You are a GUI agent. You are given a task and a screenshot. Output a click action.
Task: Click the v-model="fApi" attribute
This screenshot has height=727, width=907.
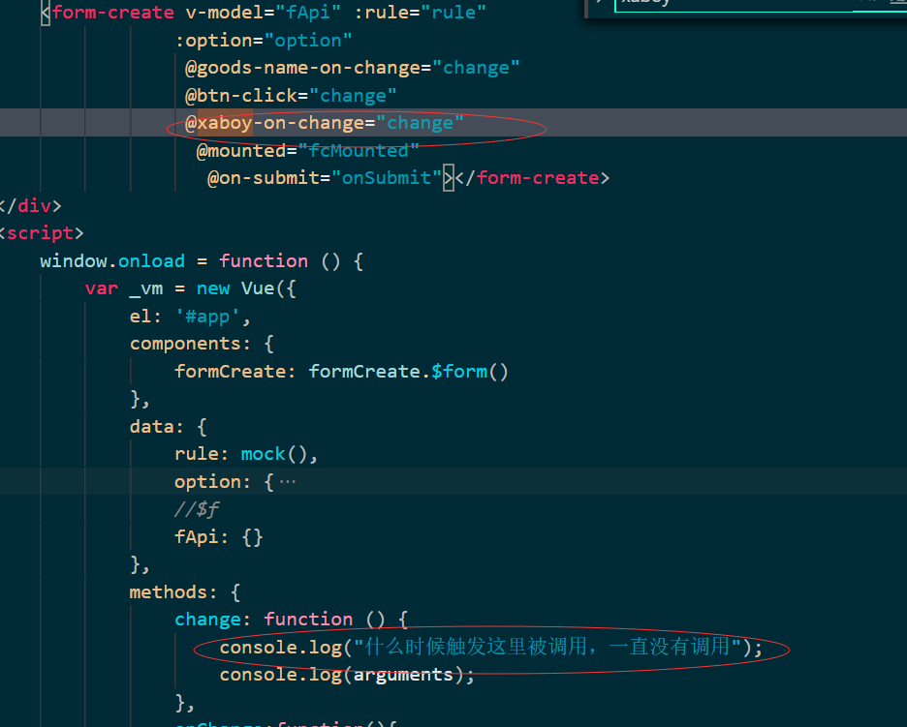click(x=266, y=13)
